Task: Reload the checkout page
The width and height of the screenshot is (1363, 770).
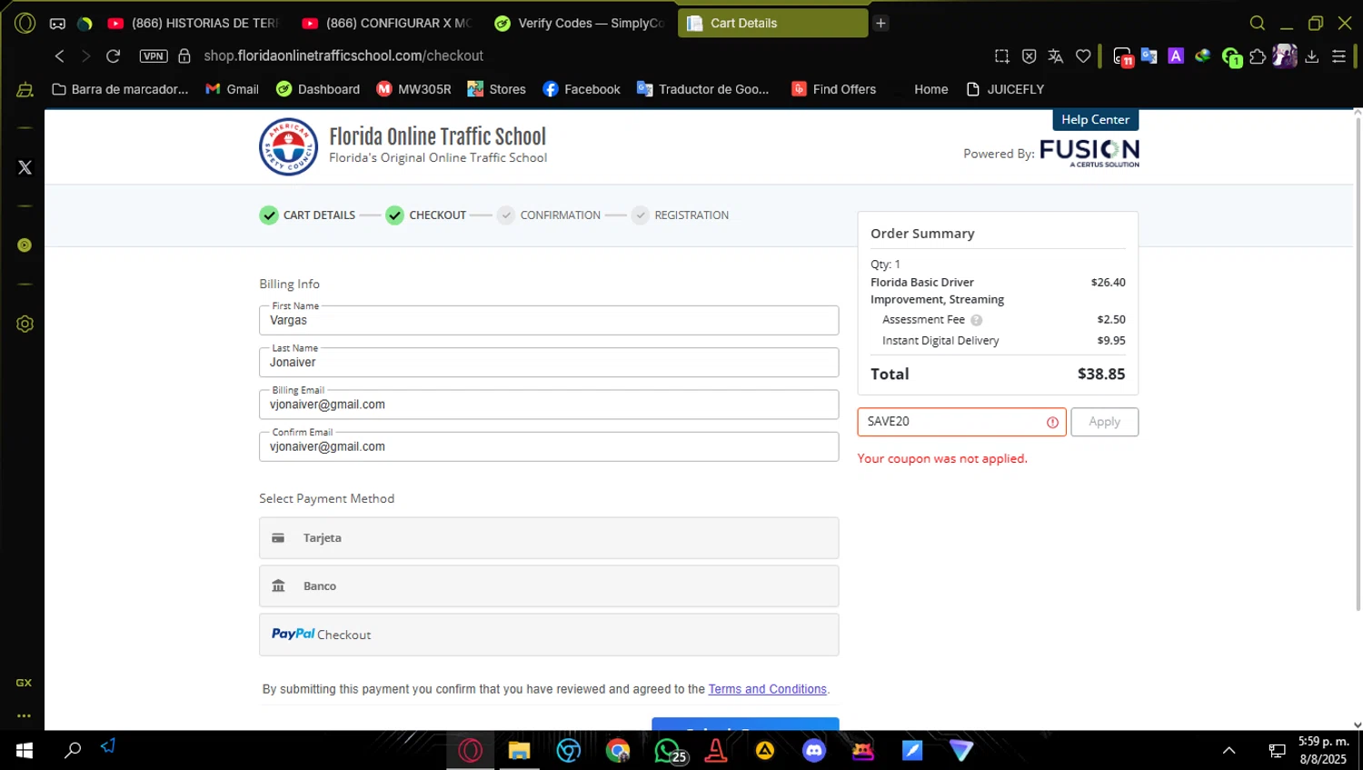Action: 114,56
